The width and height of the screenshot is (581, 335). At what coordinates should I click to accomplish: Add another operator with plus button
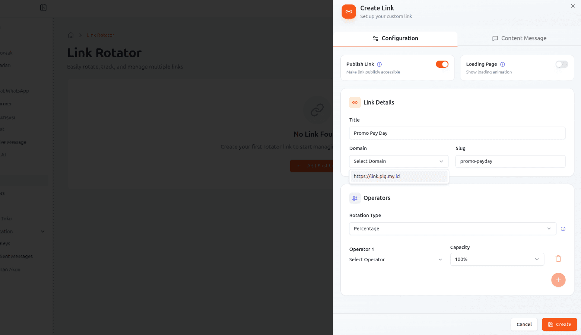pyautogui.click(x=558, y=280)
